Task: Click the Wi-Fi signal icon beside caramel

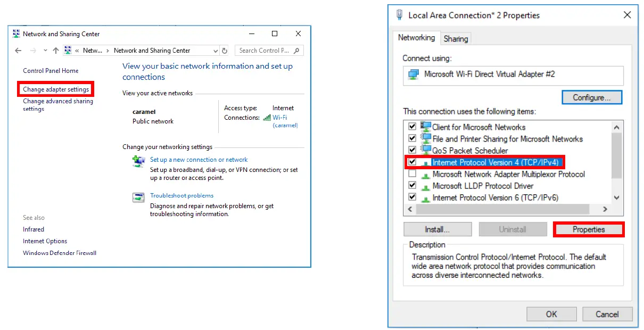Action: pyautogui.click(x=268, y=118)
